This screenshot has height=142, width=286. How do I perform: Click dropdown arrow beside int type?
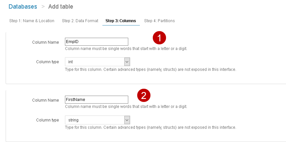[127, 62]
